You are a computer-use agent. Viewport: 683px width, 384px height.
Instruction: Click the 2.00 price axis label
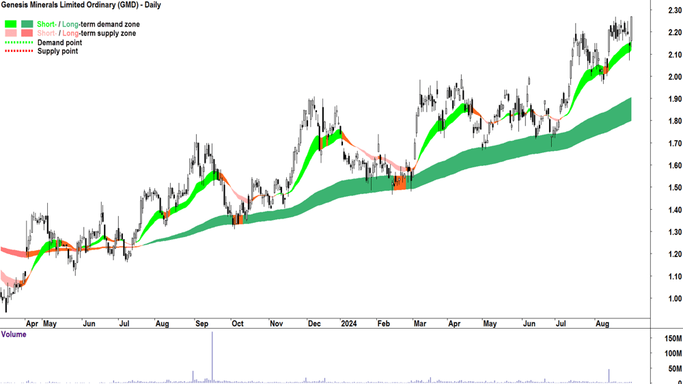(x=674, y=77)
